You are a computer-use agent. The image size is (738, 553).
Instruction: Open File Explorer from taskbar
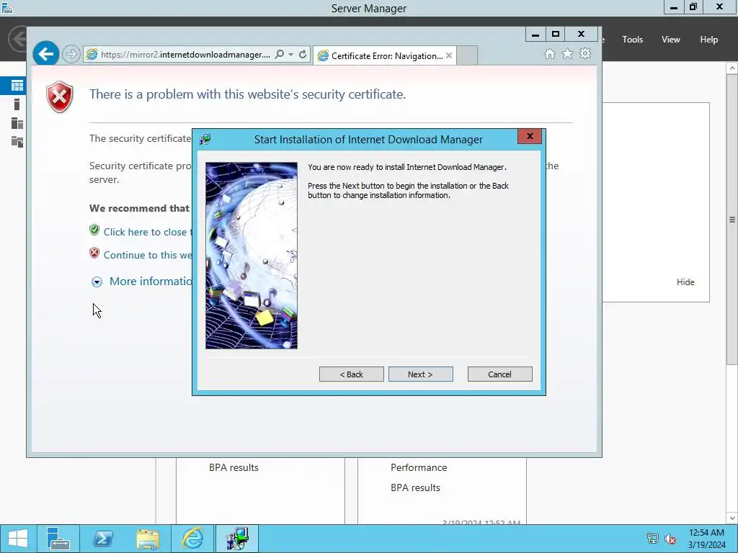pos(148,539)
